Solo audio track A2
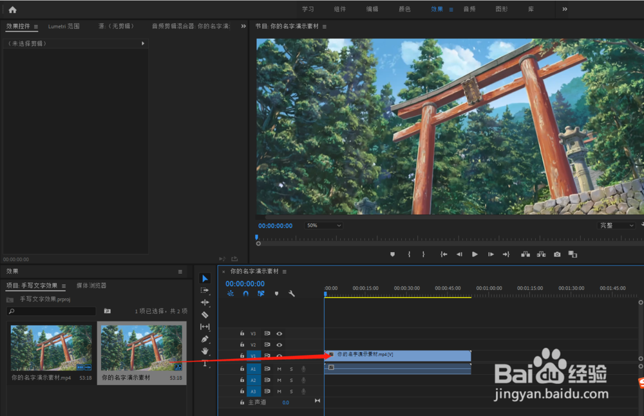This screenshot has width=644, height=416. point(292,380)
